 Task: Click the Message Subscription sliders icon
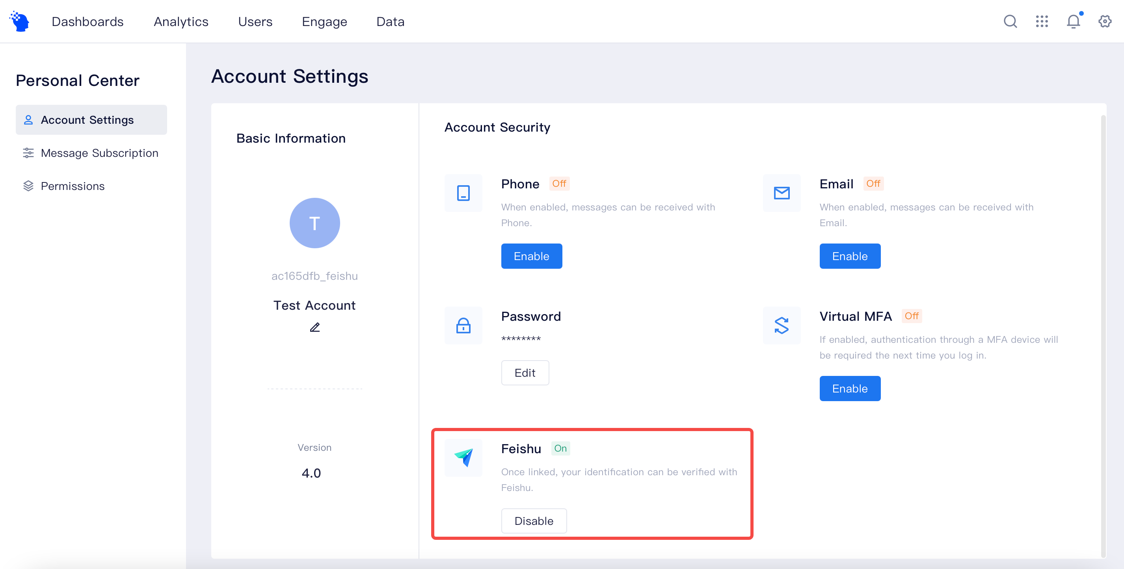tap(28, 153)
